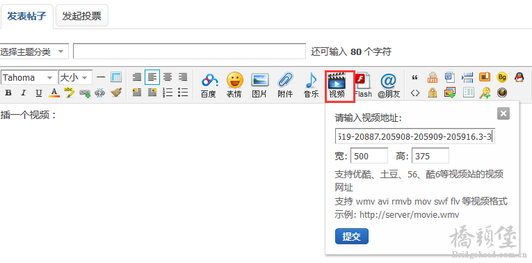Open the 大小 font size dropdown
The width and height of the screenshot is (532, 263).
pyautogui.click(x=75, y=77)
